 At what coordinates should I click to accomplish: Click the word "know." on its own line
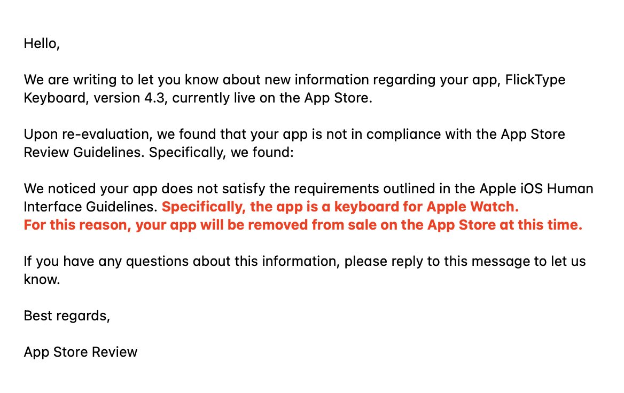point(42,280)
